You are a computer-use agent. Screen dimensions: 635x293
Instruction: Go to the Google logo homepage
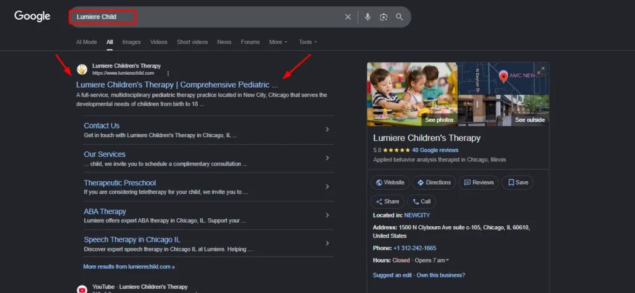click(x=32, y=16)
